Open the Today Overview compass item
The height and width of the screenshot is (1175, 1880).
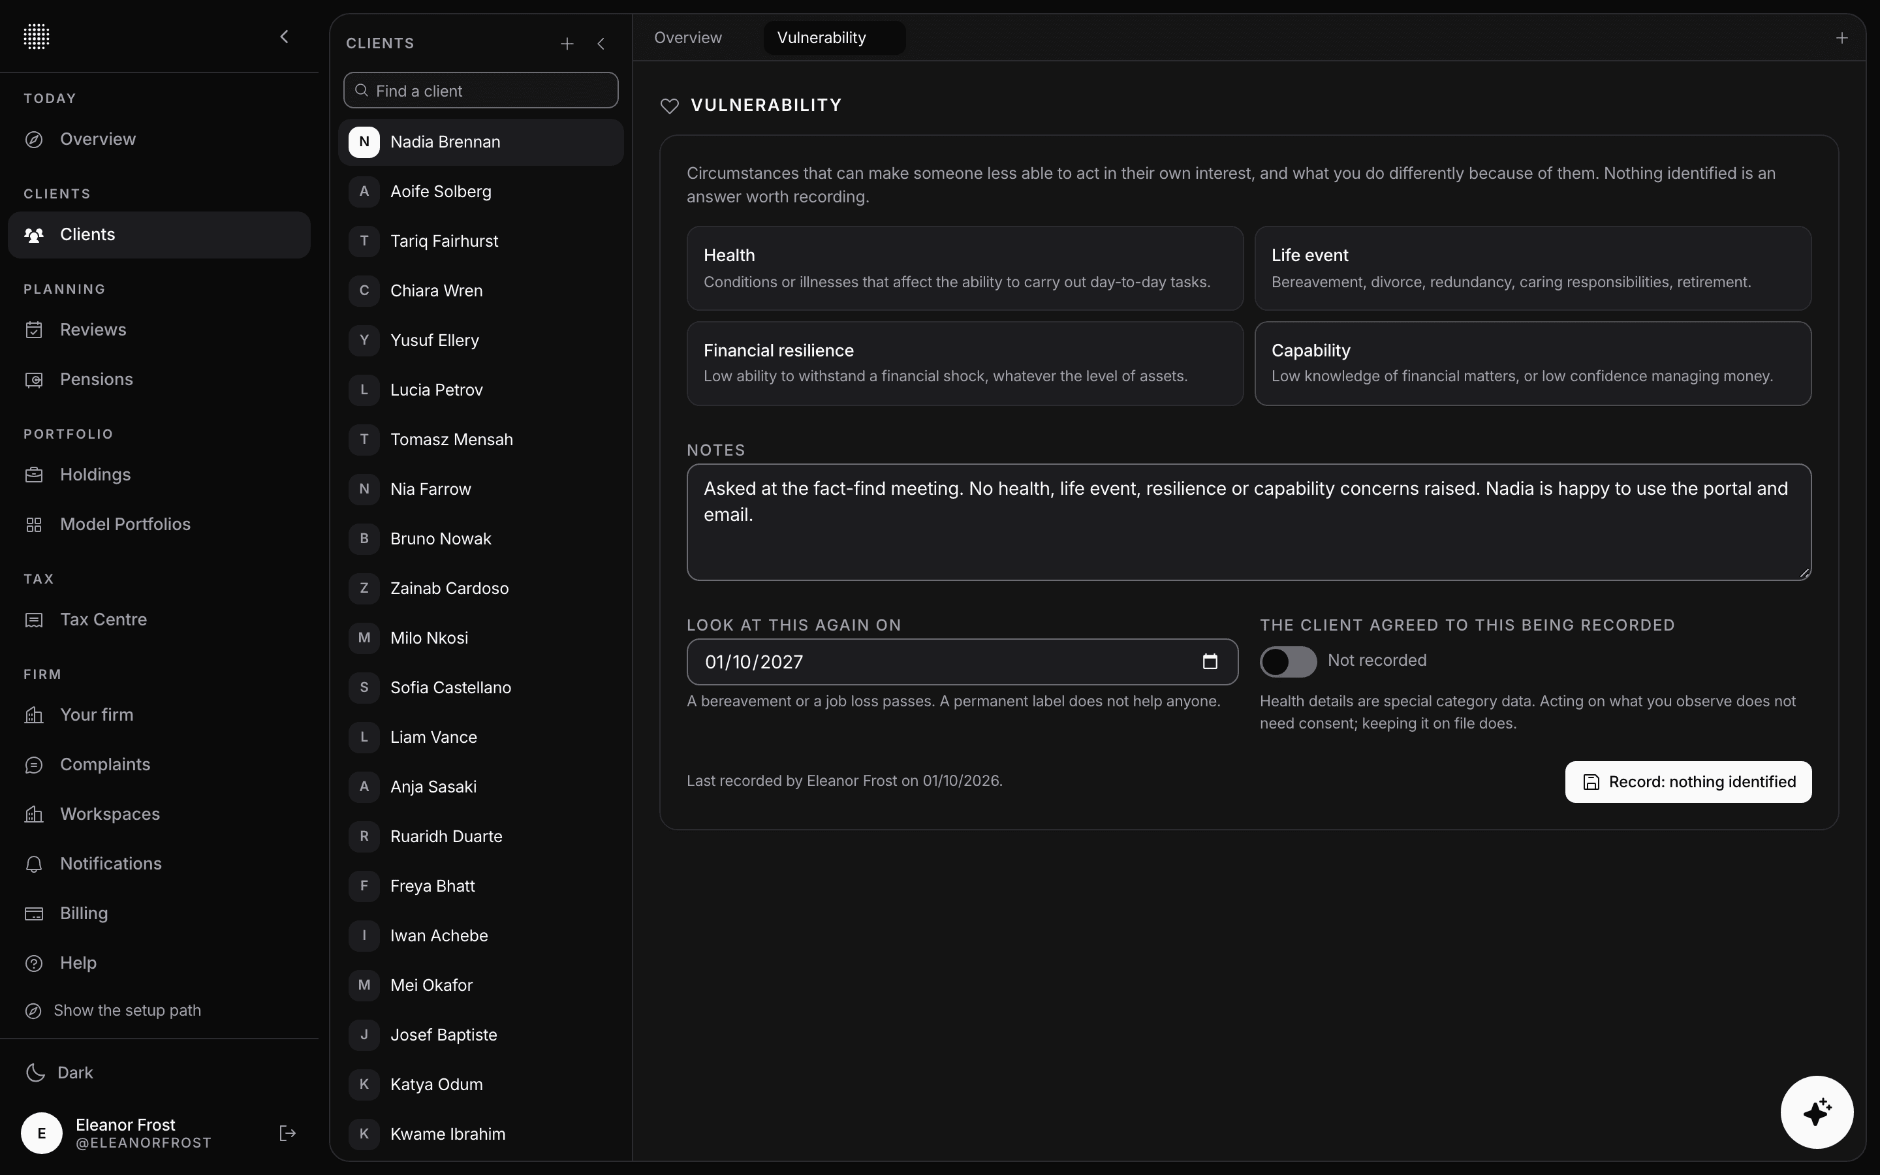tap(159, 139)
